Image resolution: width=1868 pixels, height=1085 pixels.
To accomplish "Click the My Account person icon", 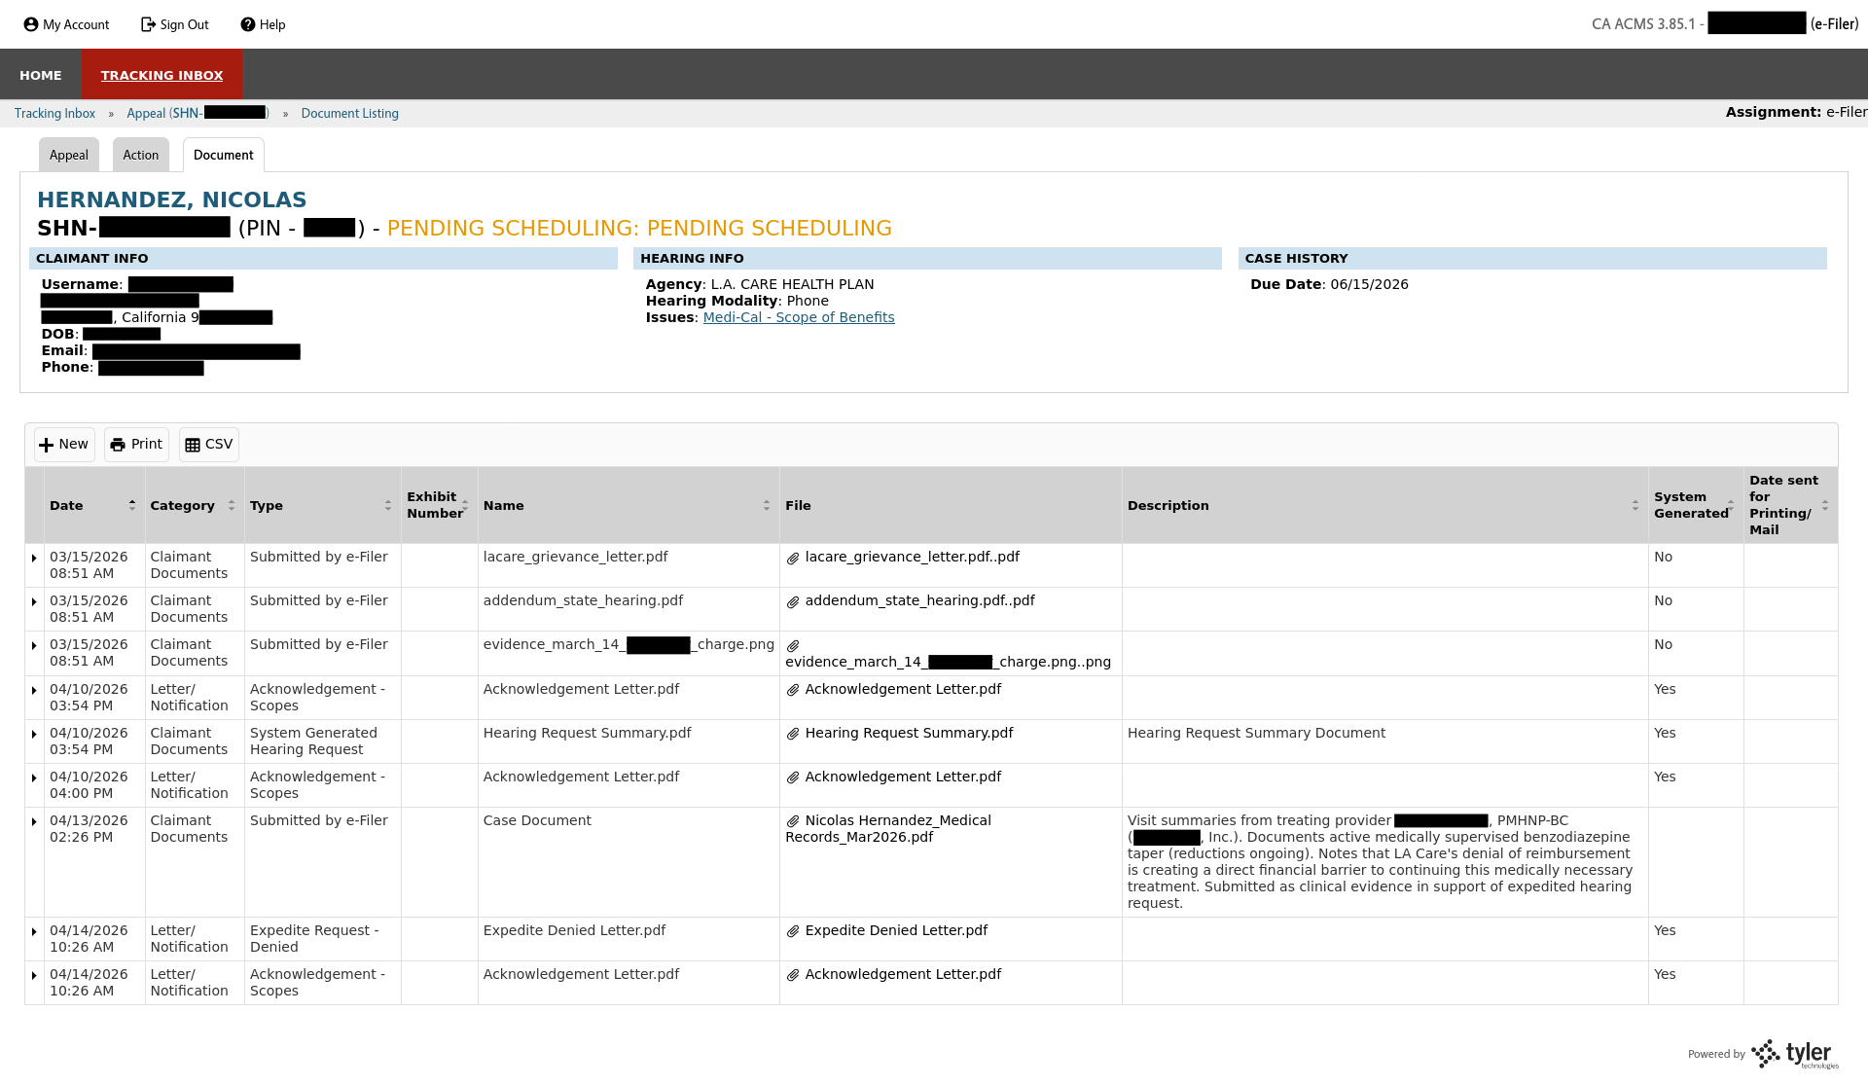I will pos(31,24).
